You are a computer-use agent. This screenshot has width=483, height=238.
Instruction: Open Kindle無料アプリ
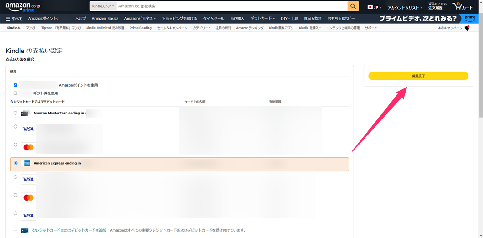tap(281, 28)
